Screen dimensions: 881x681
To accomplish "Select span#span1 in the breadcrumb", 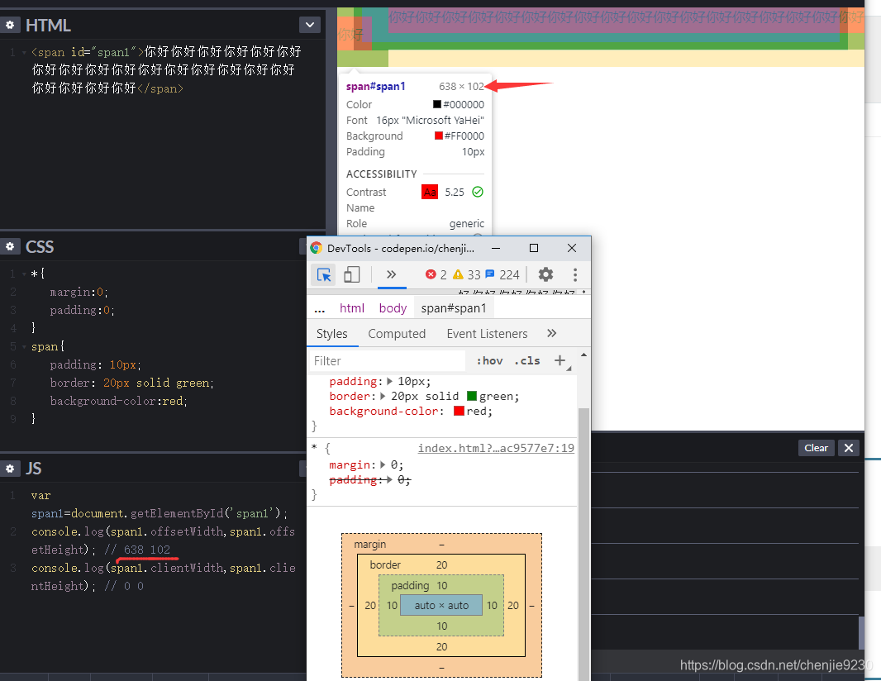I will pyautogui.click(x=454, y=308).
